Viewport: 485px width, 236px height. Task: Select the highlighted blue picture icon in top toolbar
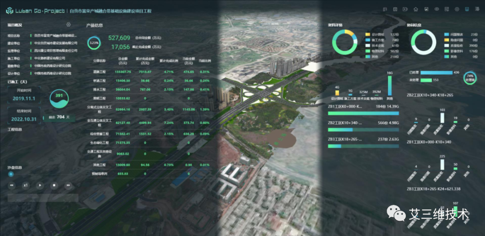pyautogui.click(x=467, y=9)
